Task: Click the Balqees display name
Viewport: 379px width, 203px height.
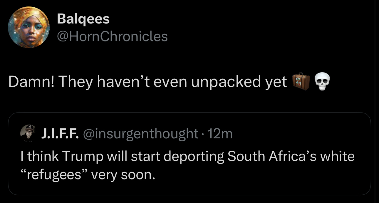Action: pyautogui.click(x=83, y=19)
